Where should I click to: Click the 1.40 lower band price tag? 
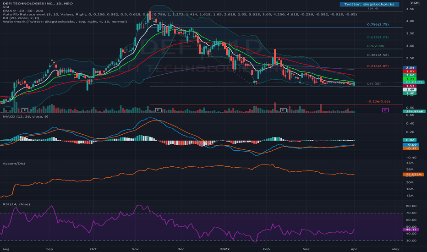point(410,93)
